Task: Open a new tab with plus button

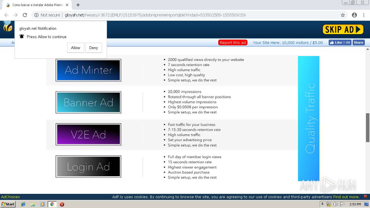Action: [78, 5]
